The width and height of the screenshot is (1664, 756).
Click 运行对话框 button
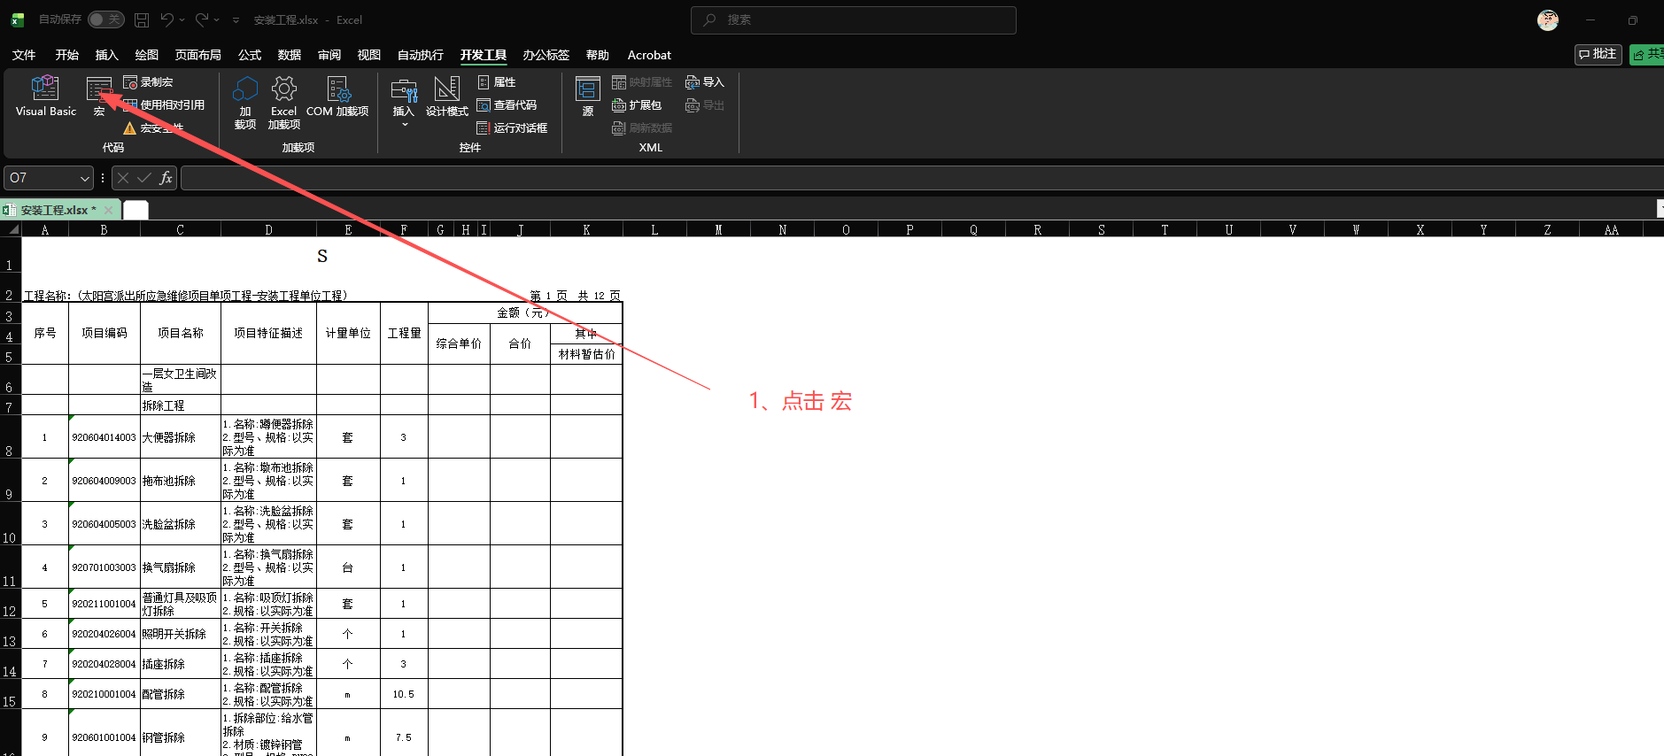[513, 128]
